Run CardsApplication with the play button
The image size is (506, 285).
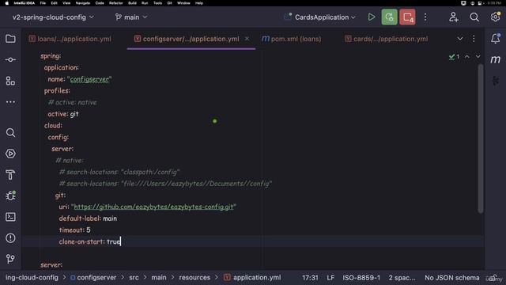(x=372, y=17)
